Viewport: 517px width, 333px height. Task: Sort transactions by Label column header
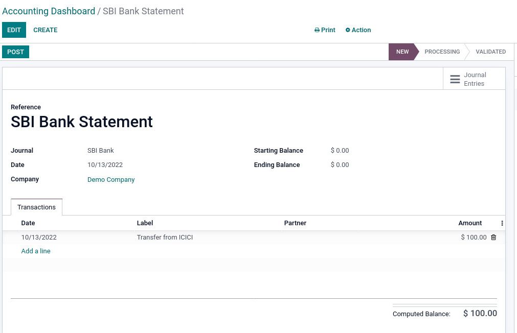click(x=145, y=223)
